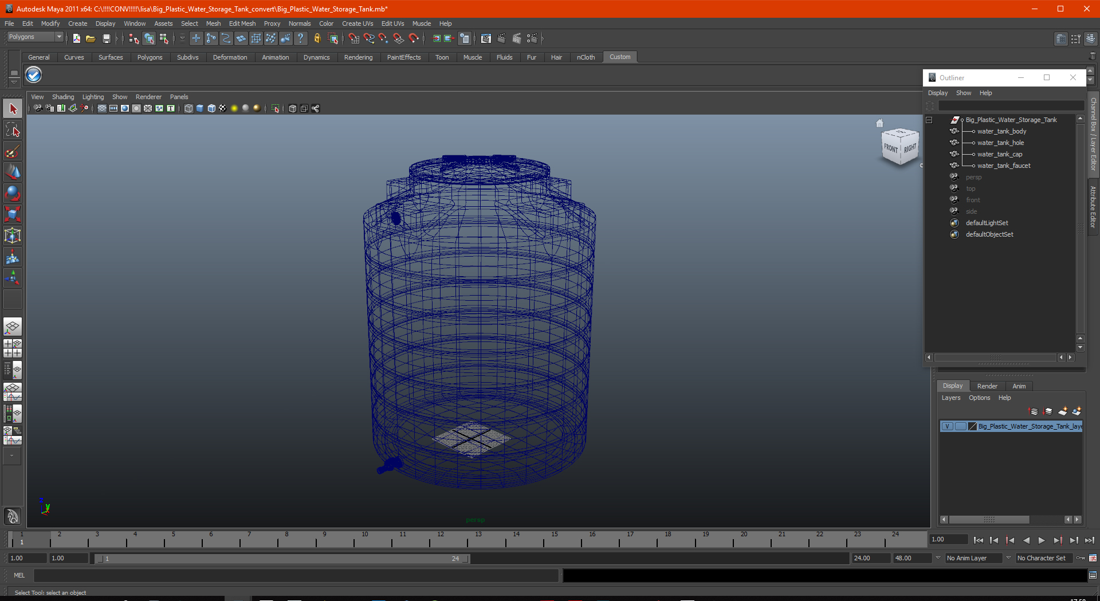Activate the Soft Modification tool

pyautogui.click(x=13, y=257)
